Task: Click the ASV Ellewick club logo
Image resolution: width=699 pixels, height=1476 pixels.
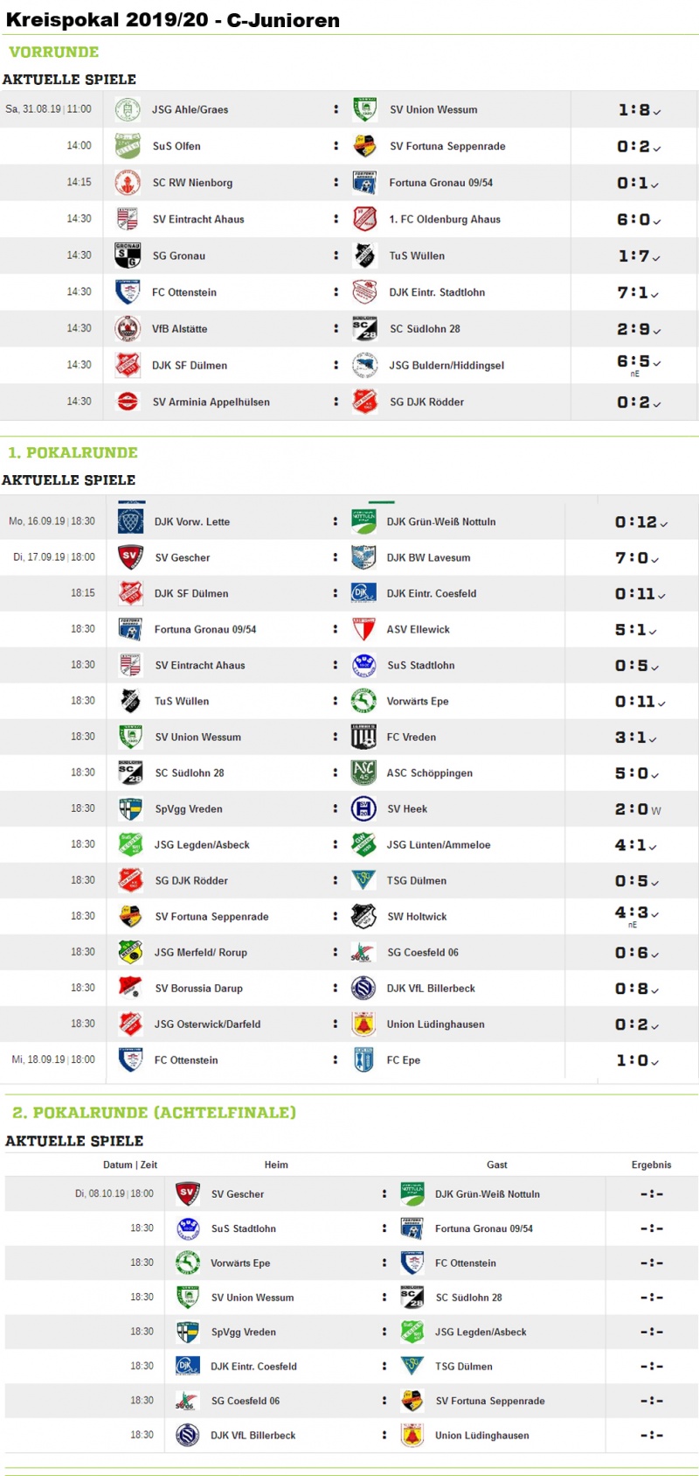Action: click(363, 629)
